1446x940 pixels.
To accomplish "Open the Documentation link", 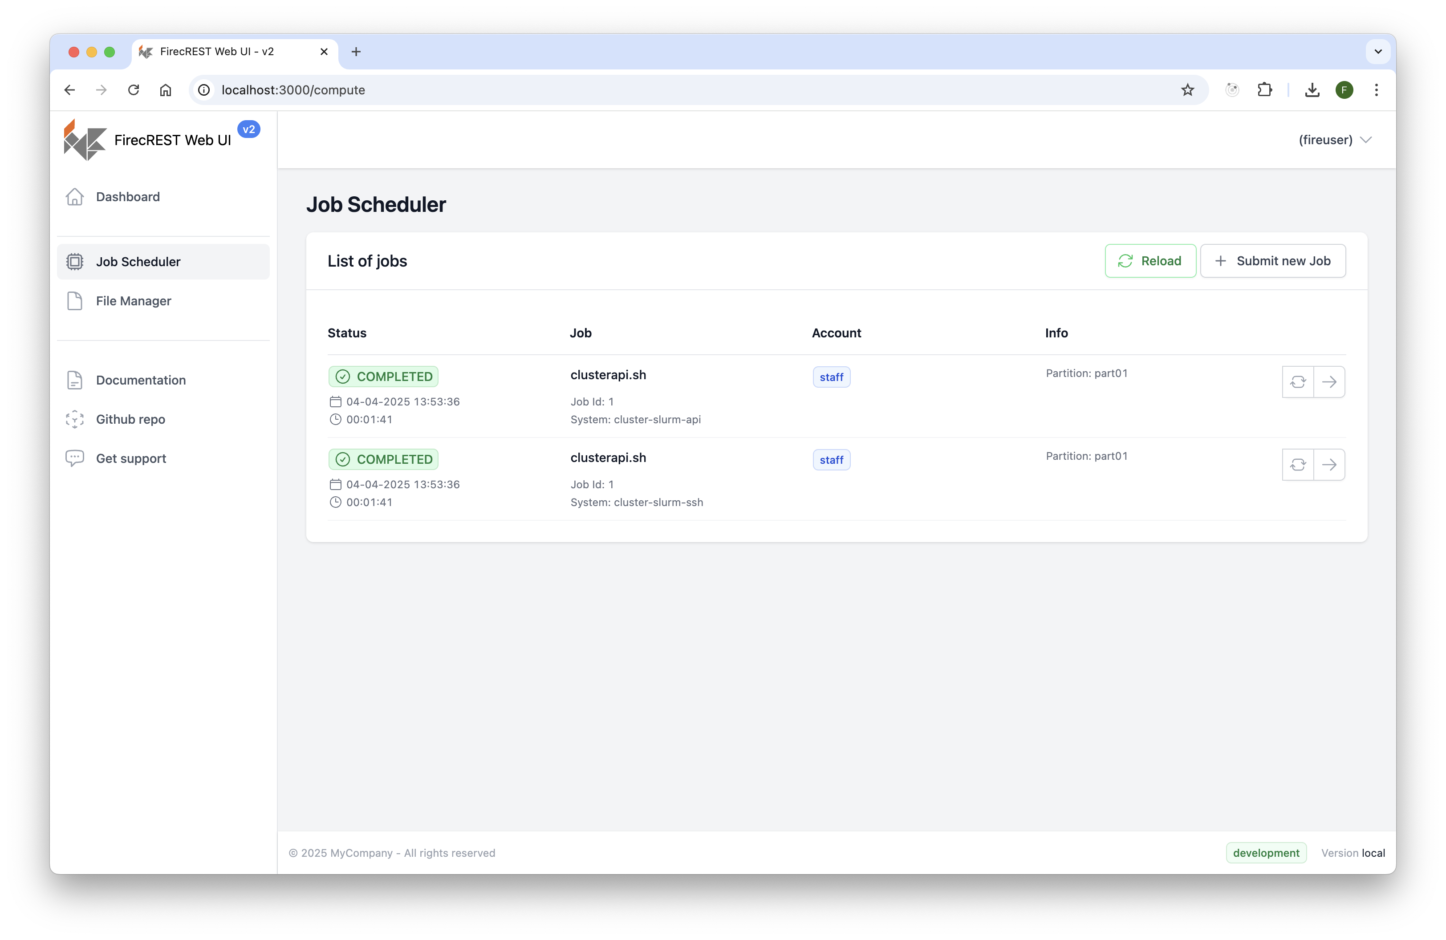I will (163, 380).
